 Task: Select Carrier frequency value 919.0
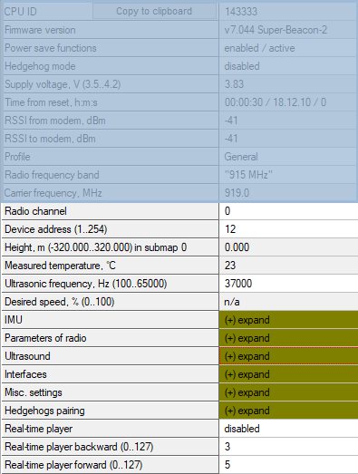[288, 193]
